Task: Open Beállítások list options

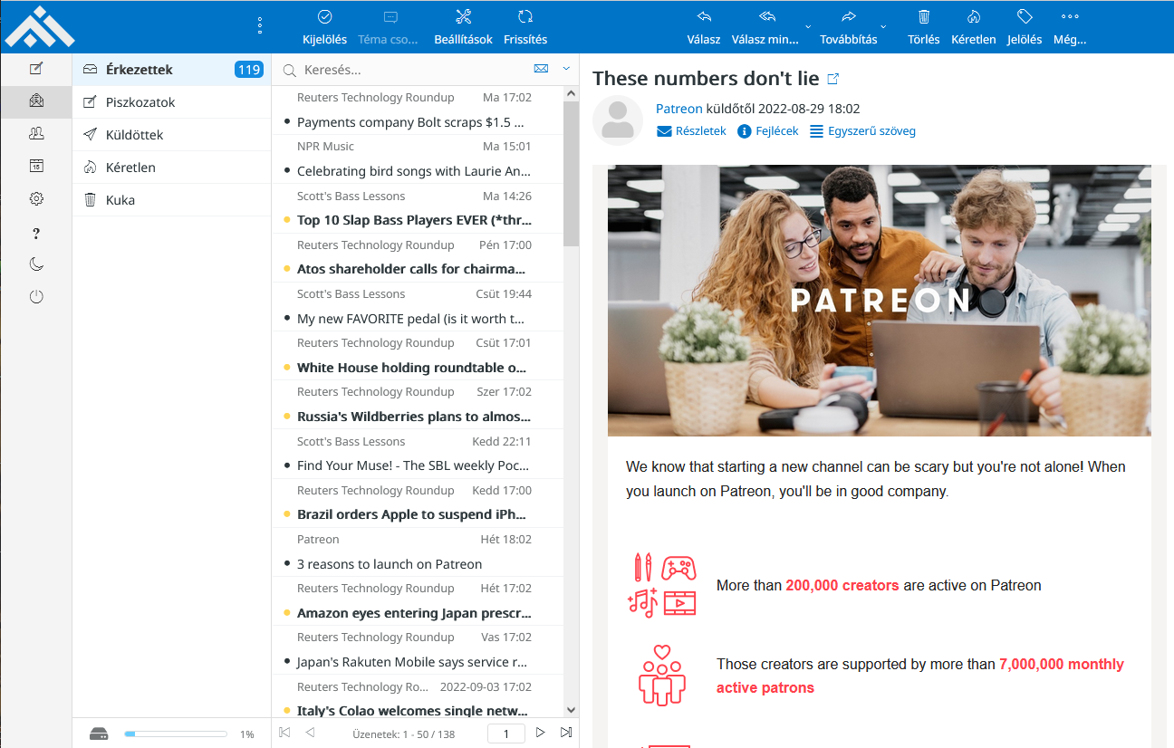Action: tap(463, 27)
